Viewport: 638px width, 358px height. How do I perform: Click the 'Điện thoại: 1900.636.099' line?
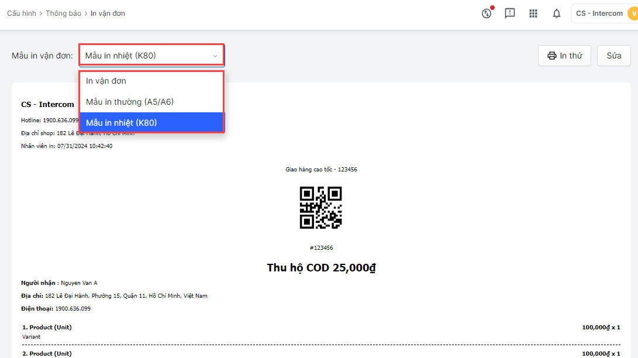click(x=56, y=309)
